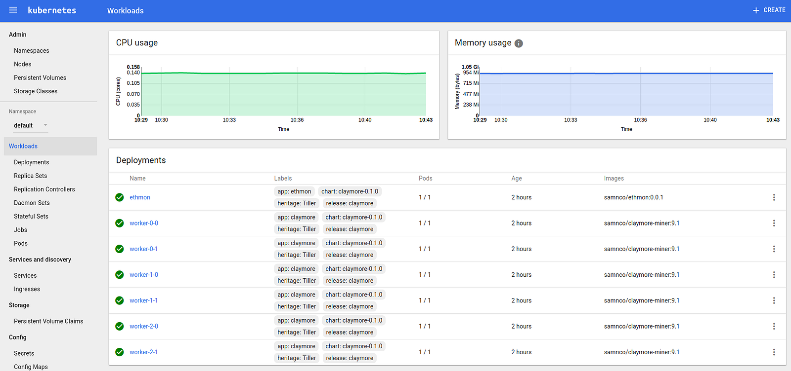Image resolution: width=791 pixels, height=371 pixels.
Task: Click the plus icon beside CREATE
Action: (756, 10)
